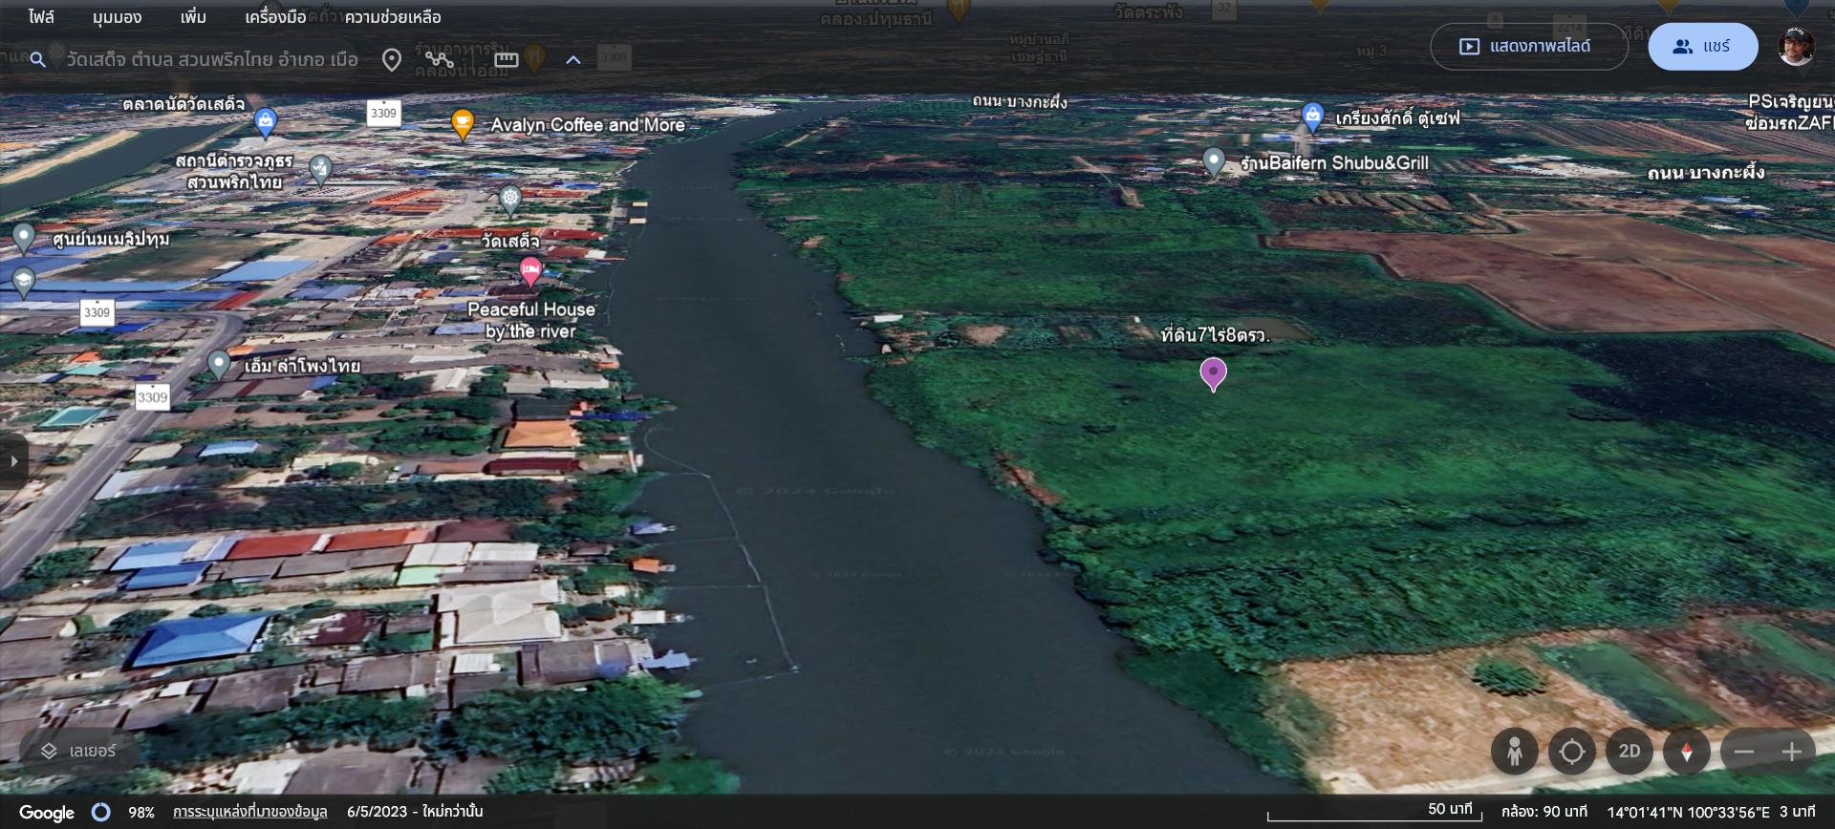Open the เลเยอร์ layers panel

pos(78,752)
